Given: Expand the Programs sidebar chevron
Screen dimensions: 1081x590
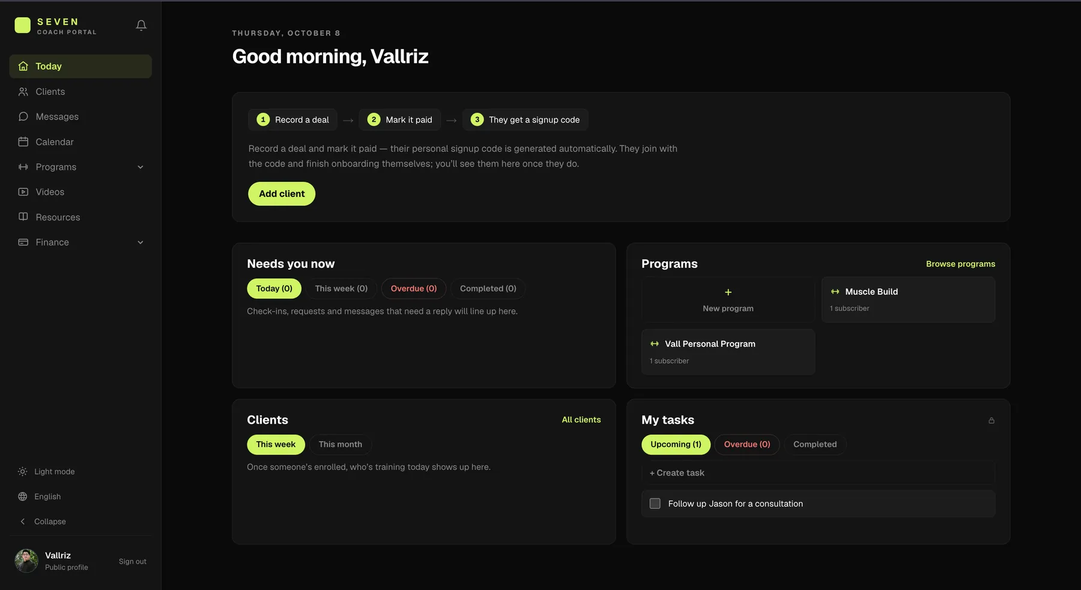Looking at the screenshot, I should pyautogui.click(x=141, y=167).
